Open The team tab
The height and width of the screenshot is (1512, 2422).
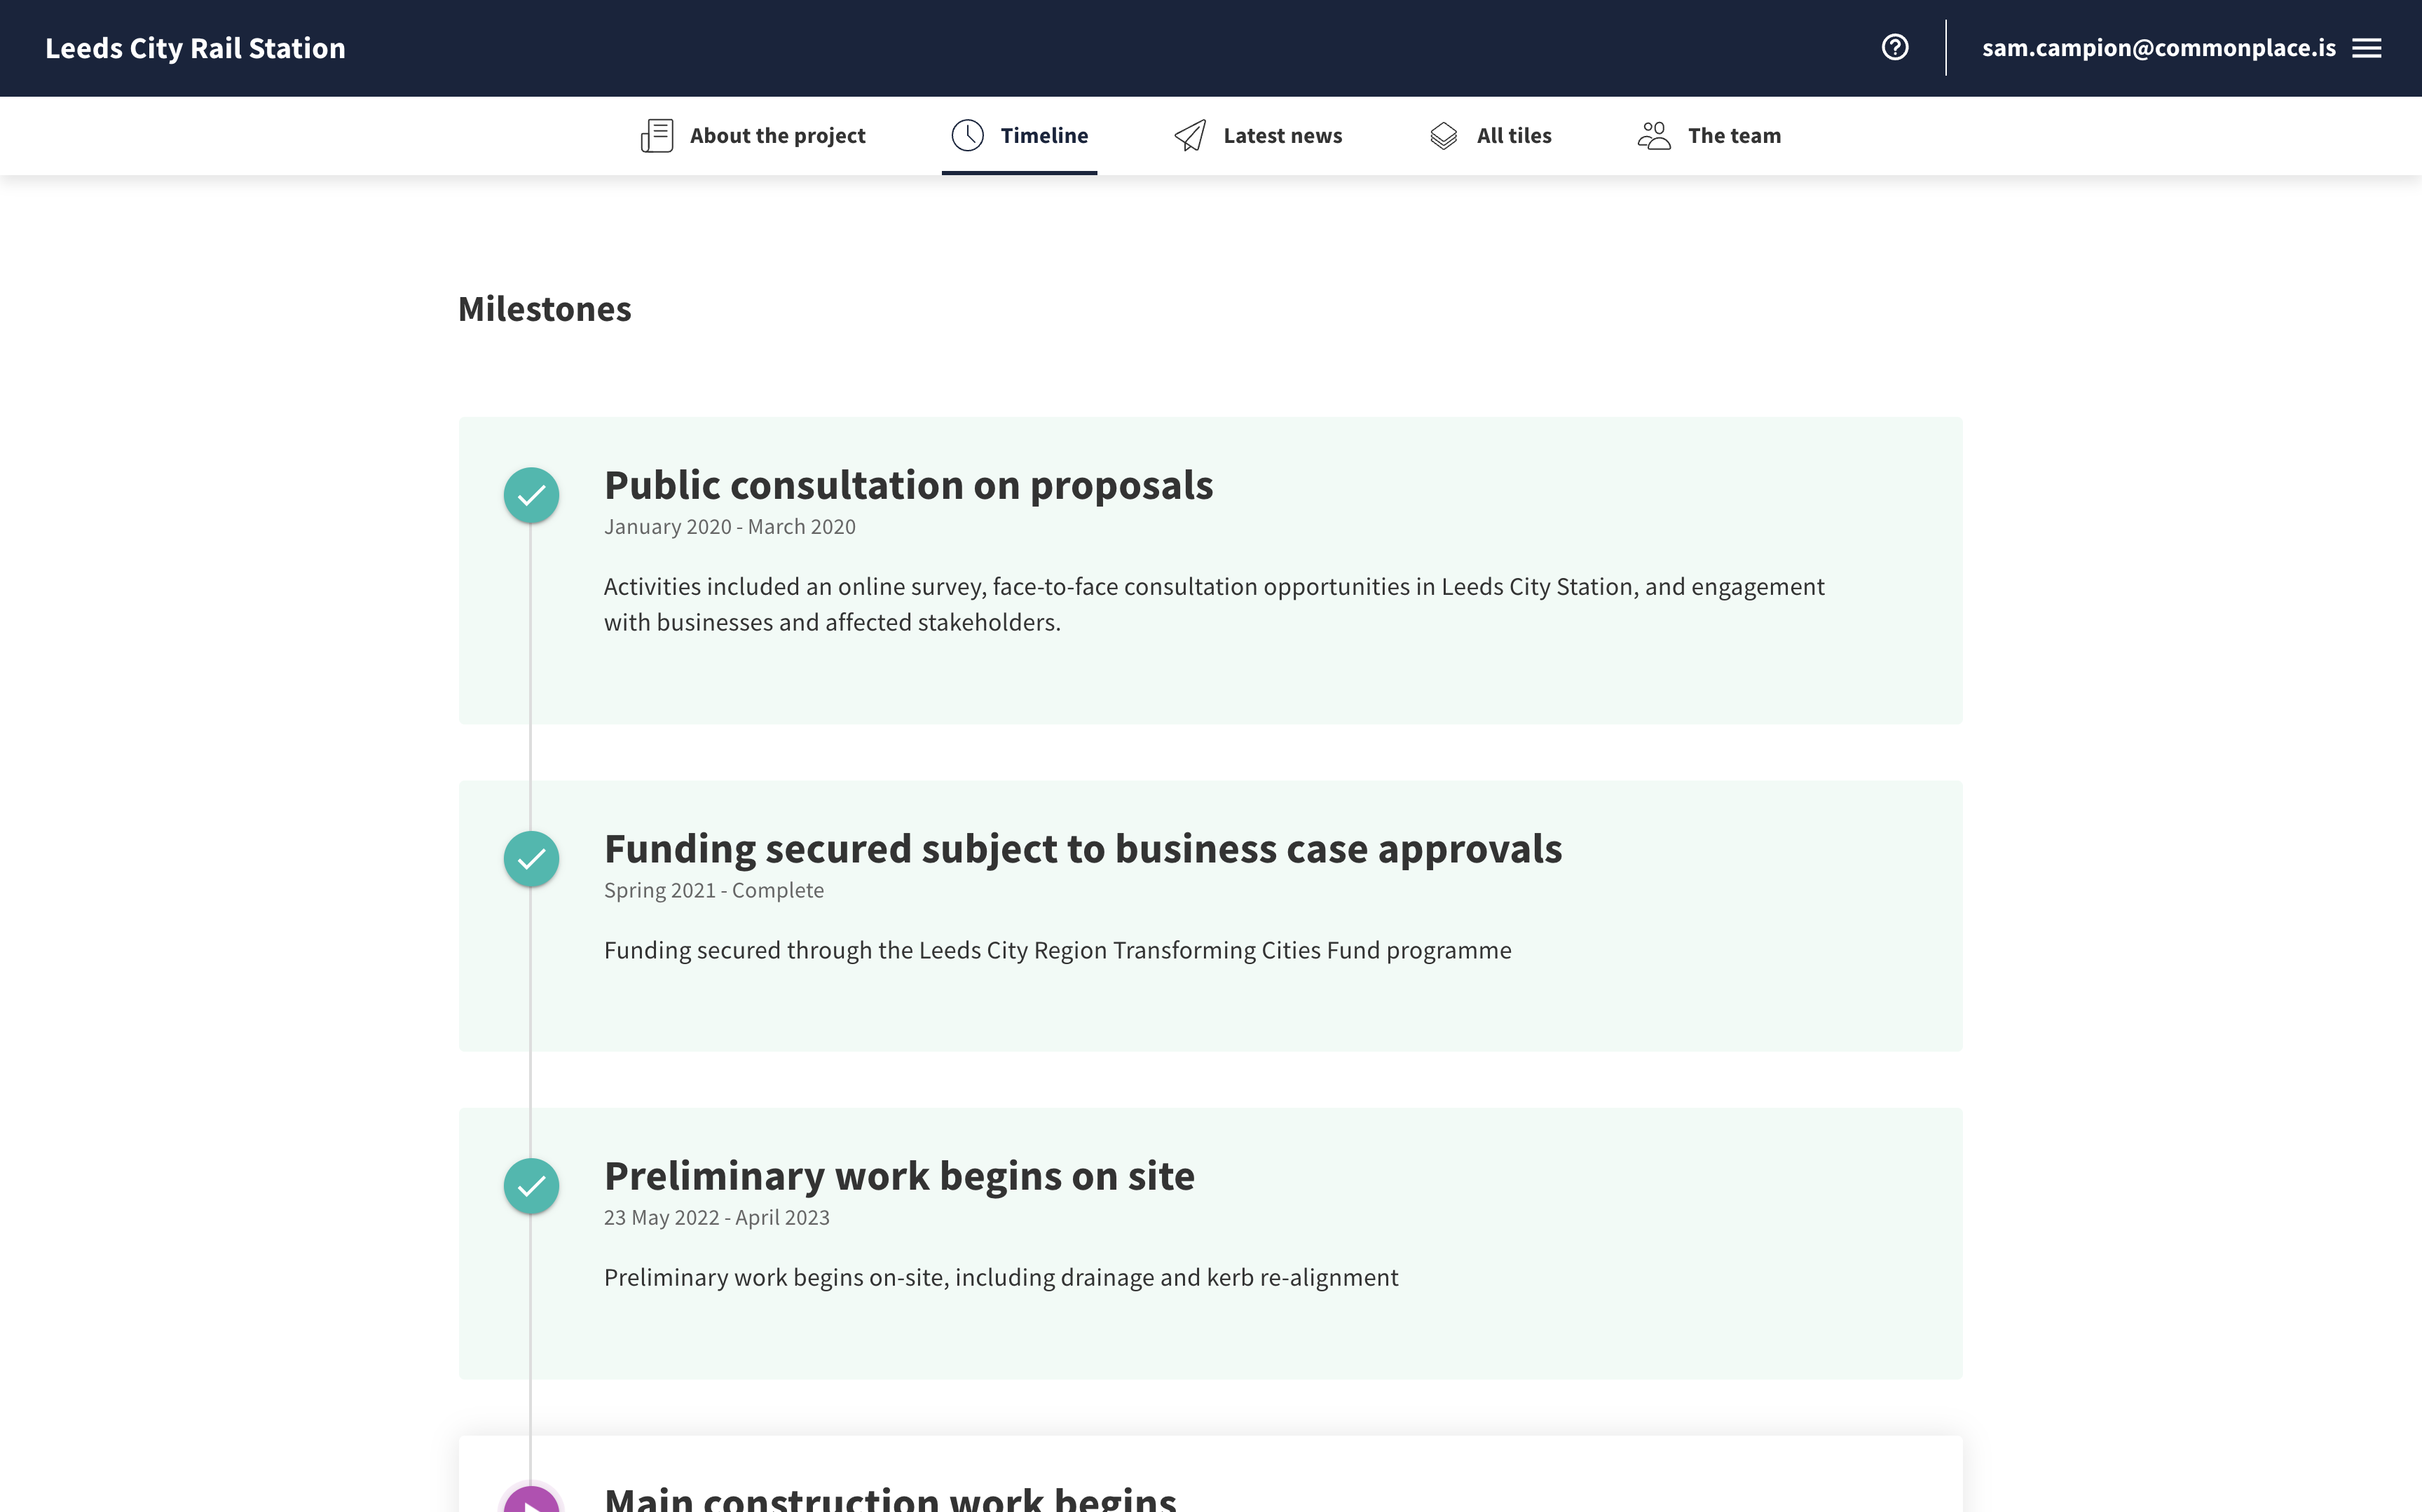click(x=1734, y=136)
